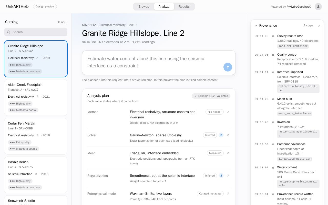
Task: Expand Regularization inferred count badge
Action: (x=221, y=176)
